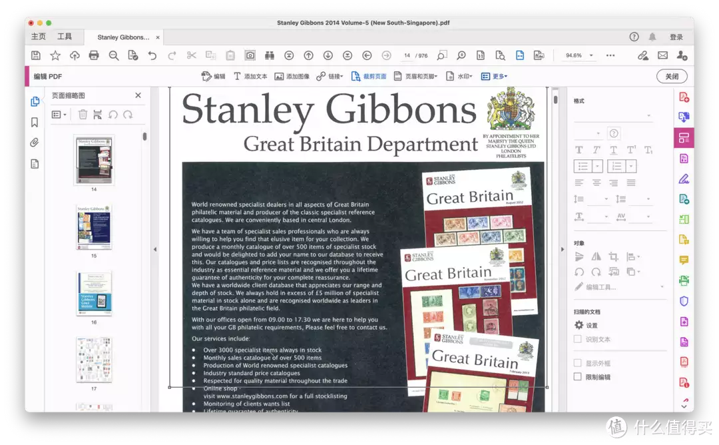The height and width of the screenshot is (445, 719).
Task: Toggle superscript text style in 格式 panel
Action: [x=631, y=150]
